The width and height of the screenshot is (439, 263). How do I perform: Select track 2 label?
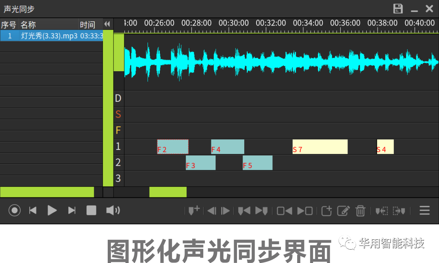point(118,162)
